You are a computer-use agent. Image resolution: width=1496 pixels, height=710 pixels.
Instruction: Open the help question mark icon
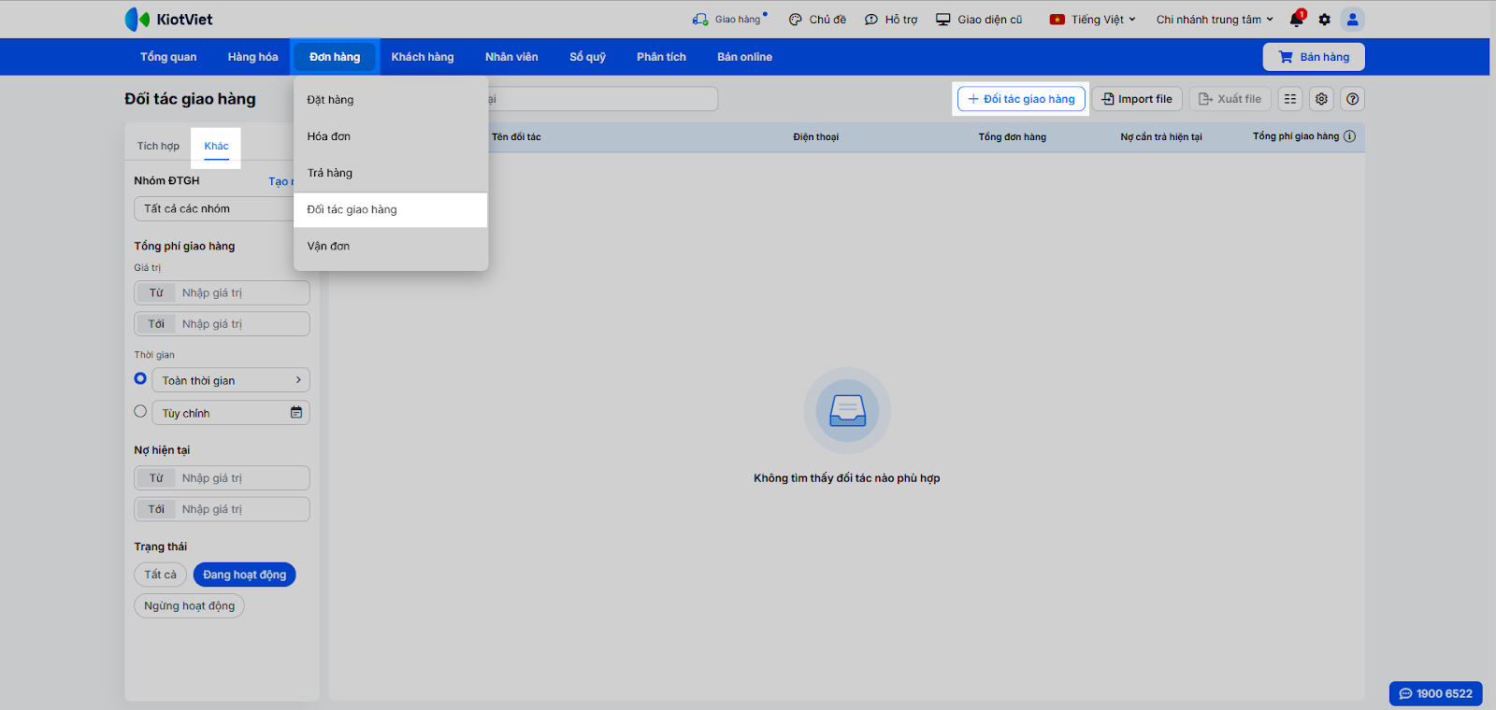(1352, 99)
